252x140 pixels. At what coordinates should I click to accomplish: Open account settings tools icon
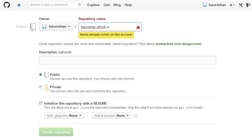pos(241,5)
